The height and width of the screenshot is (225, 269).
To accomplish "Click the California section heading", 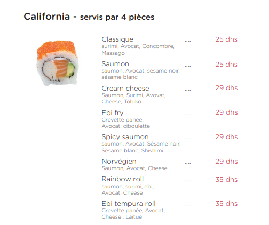I will (46, 17).
